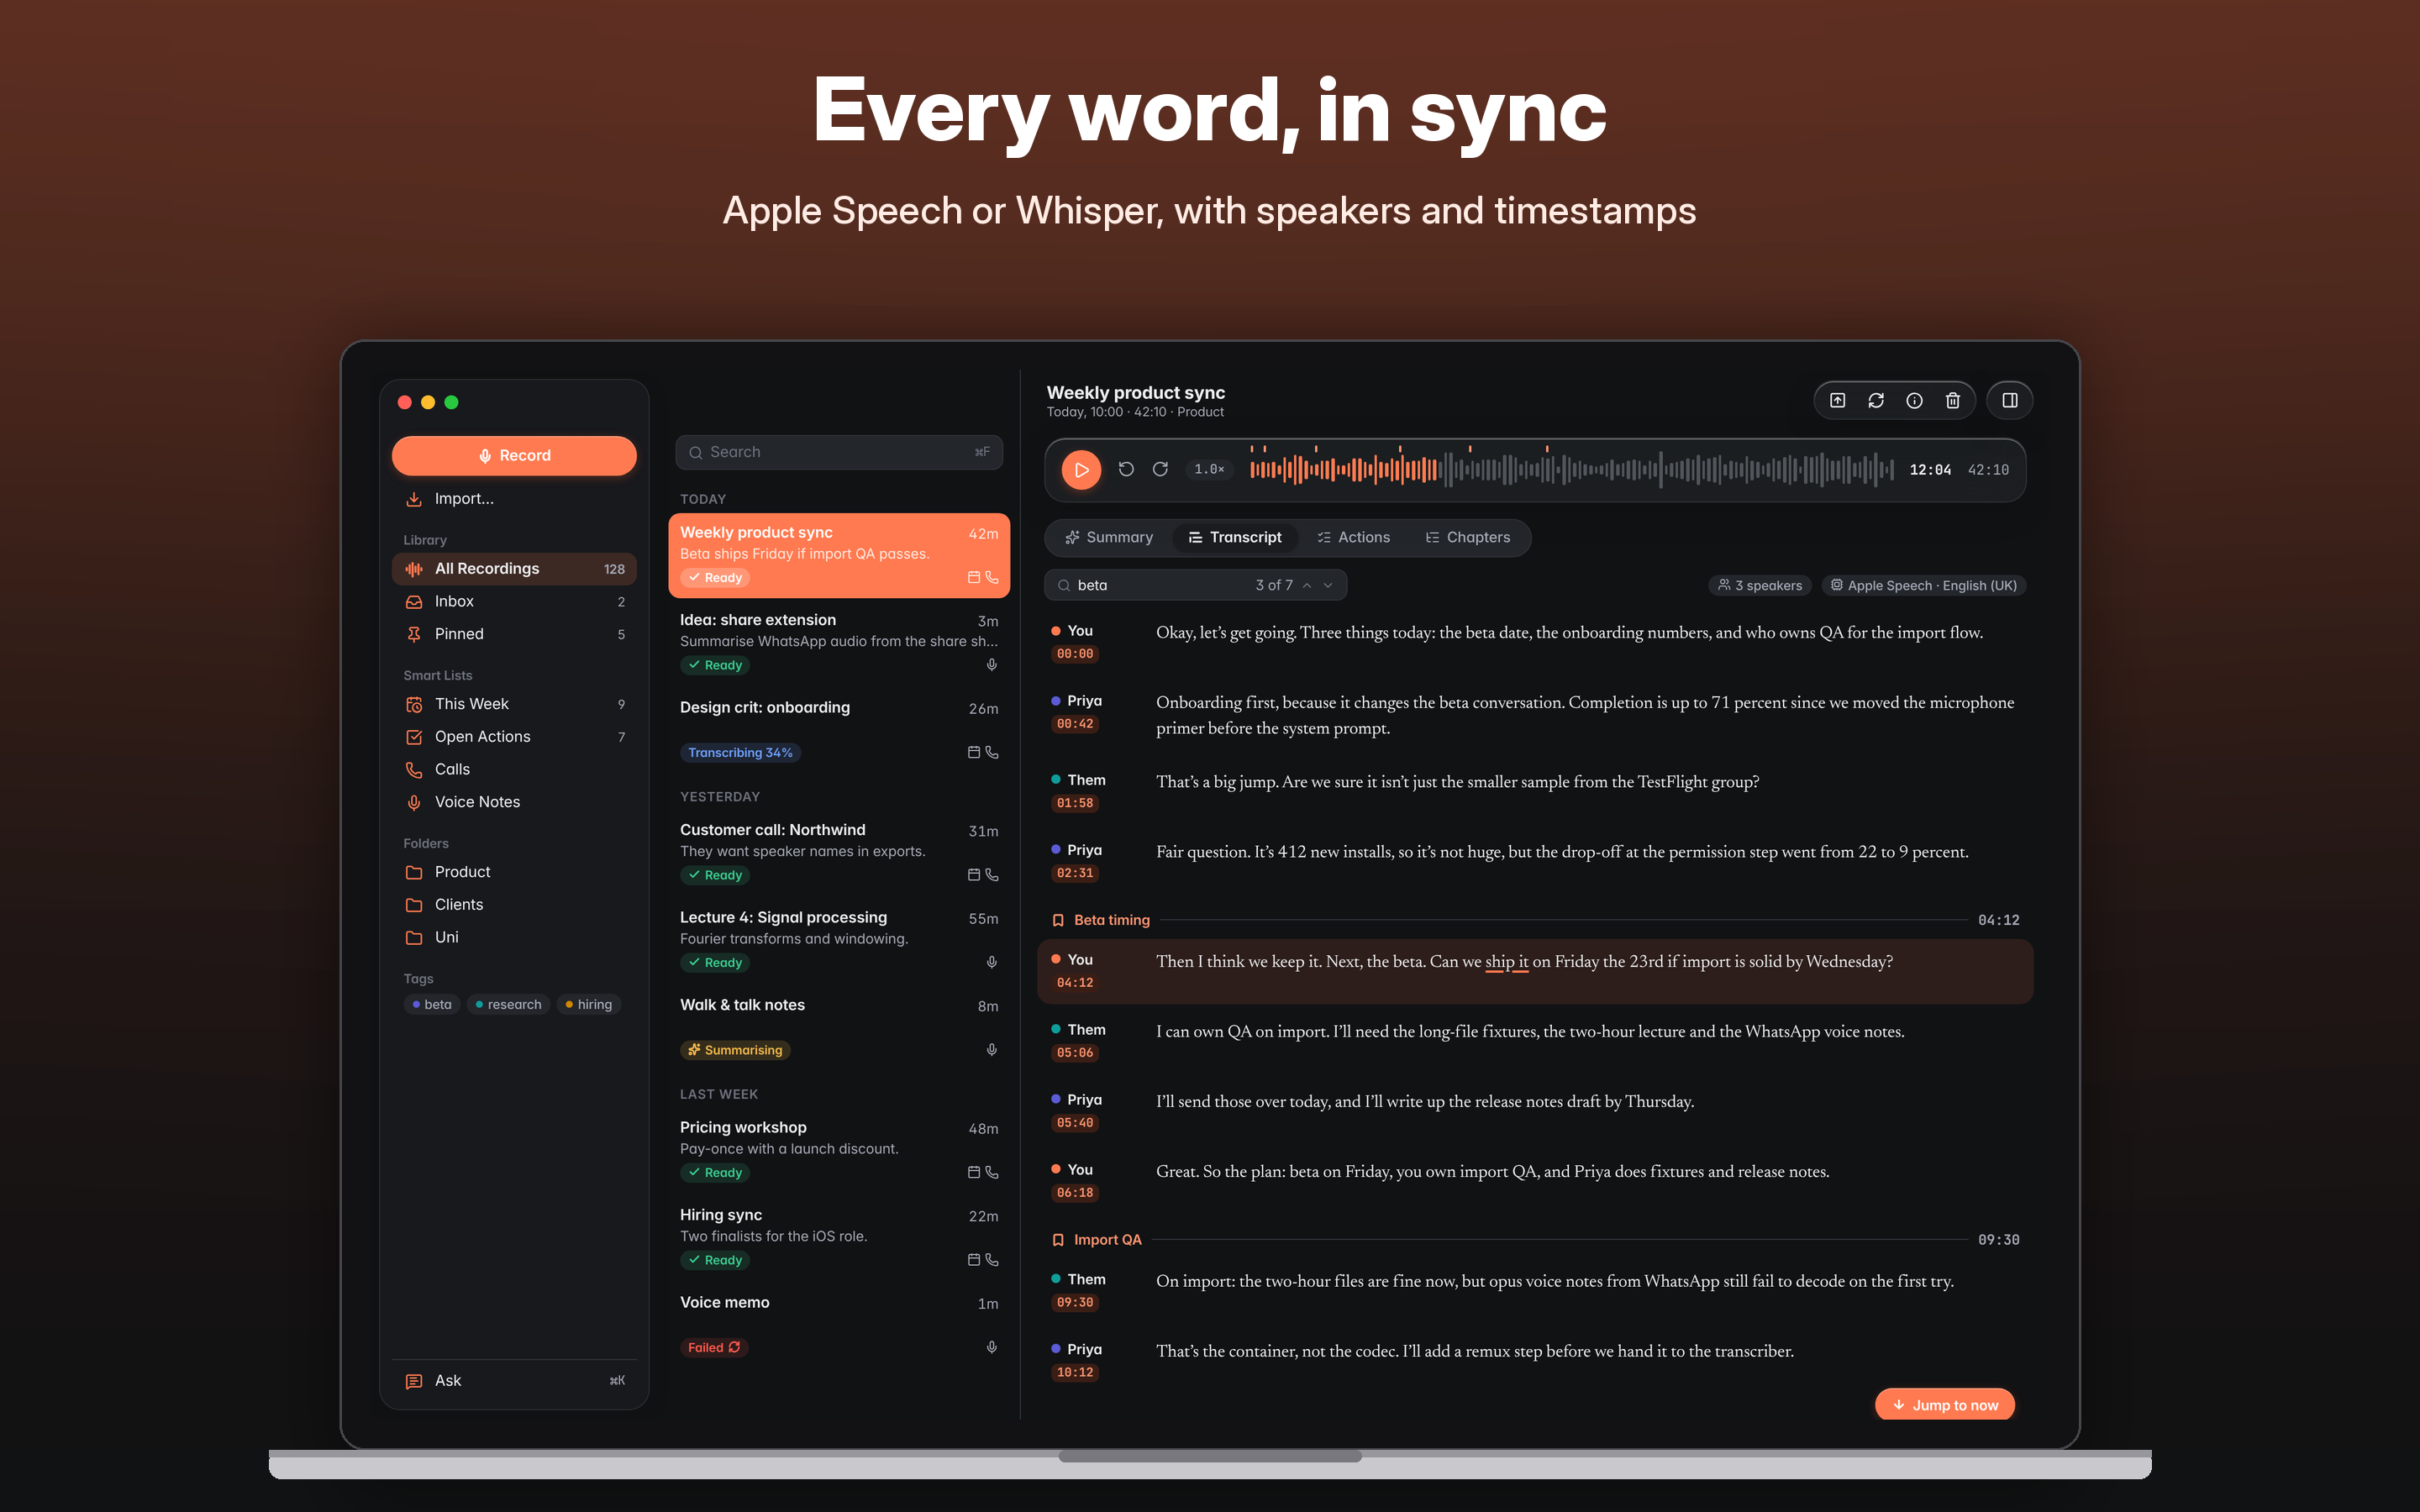Open the 3 speakers chip

point(1760,585)
